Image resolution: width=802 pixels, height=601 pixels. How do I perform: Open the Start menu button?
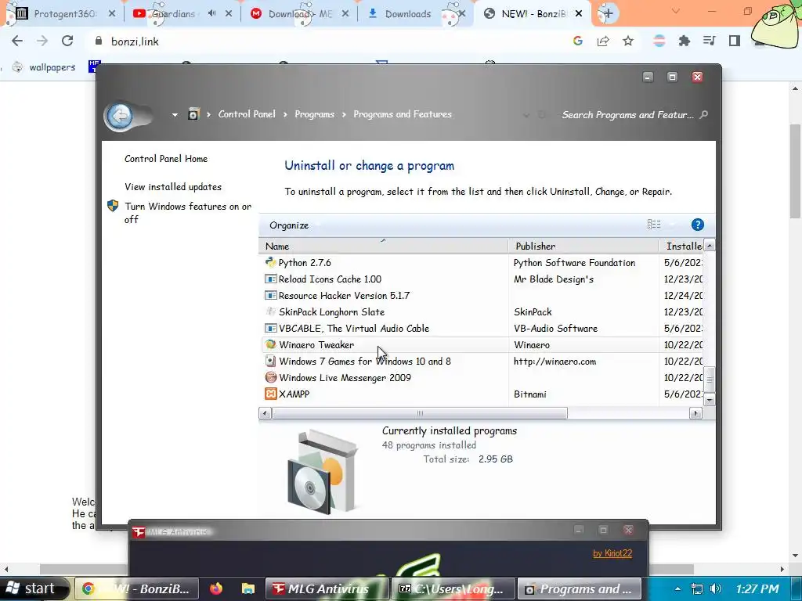click(34, 588)
